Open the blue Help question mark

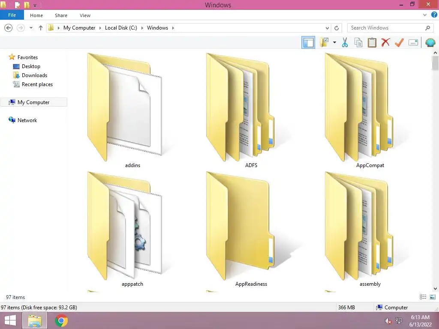click(x=434, y=15)
